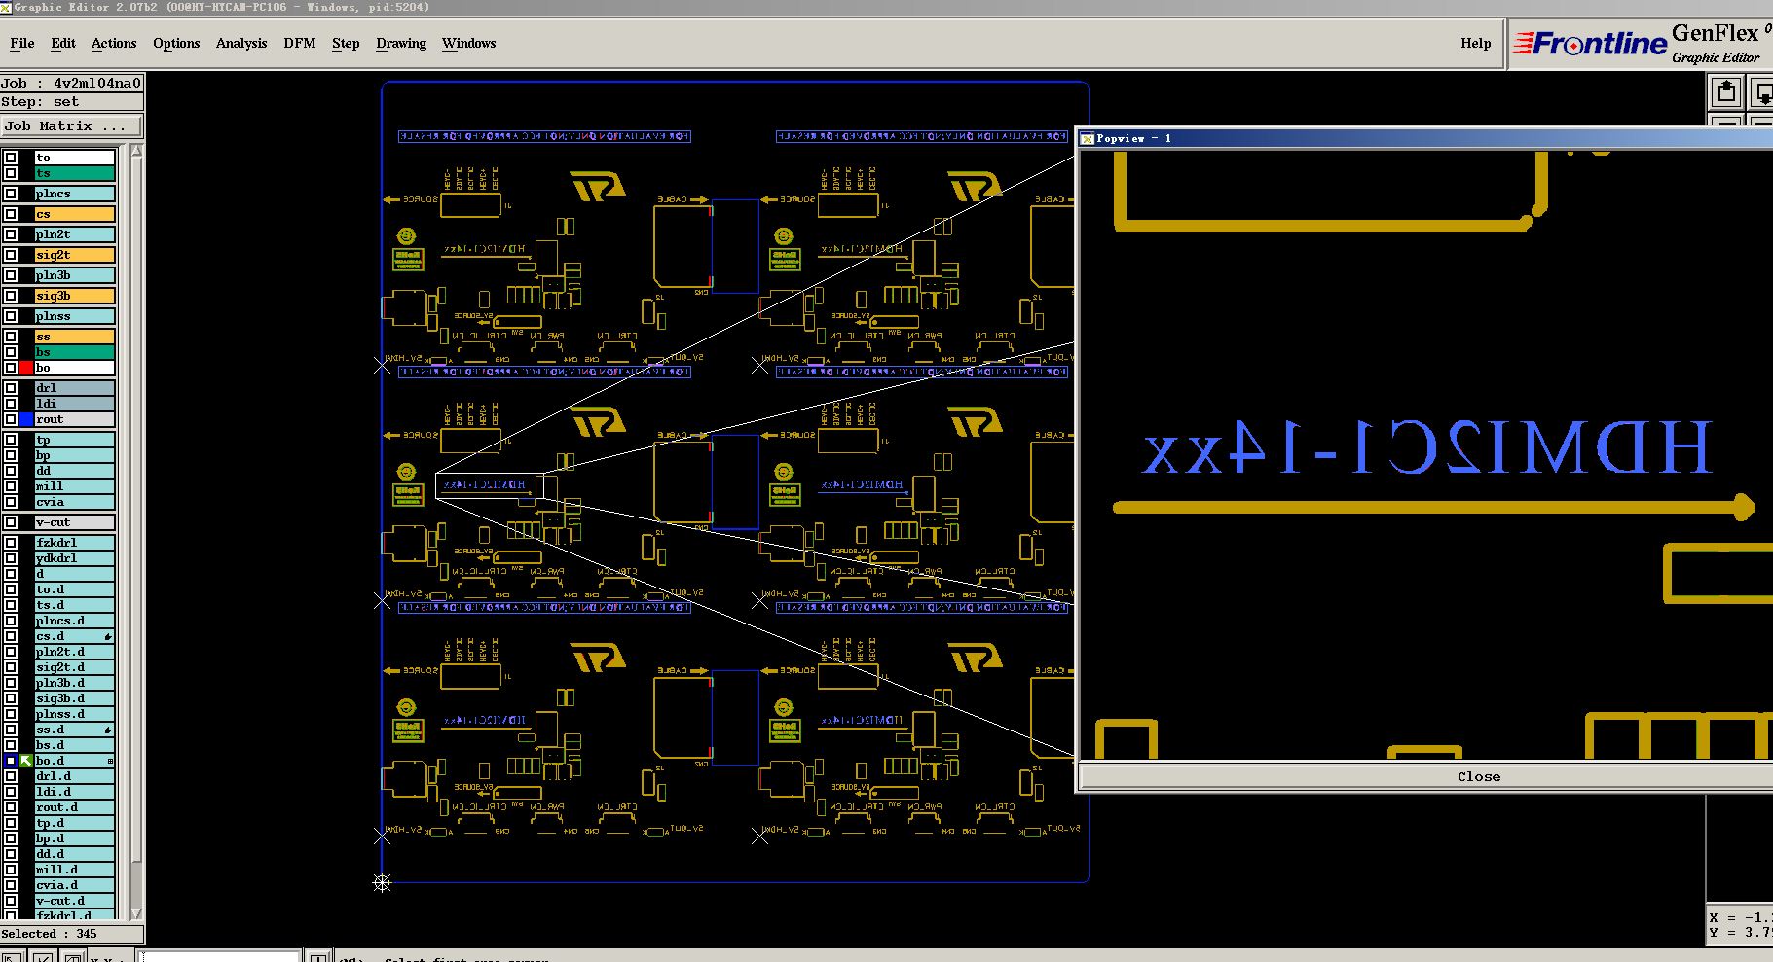The image size is (1773, 962).
Task: Select the sig3b layer name
Action: pyautogui.click(x=75, y=296)
